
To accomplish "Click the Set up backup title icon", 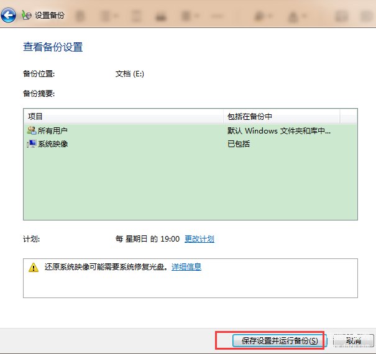I will point(26,15).
